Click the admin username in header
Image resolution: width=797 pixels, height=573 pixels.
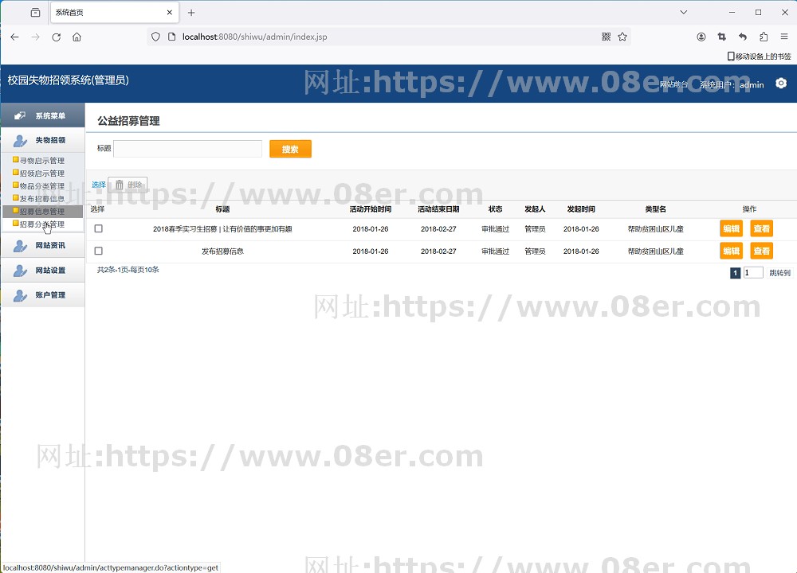[752, 85]
